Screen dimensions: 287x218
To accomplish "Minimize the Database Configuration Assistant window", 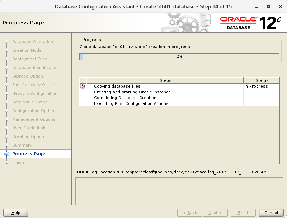I will coord(256,7).
